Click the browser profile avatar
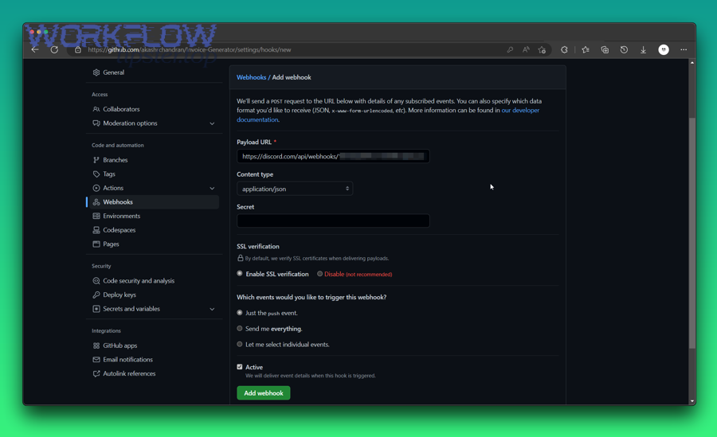The width and height of the screenshot is (717, 437). (x=664, y=49)
